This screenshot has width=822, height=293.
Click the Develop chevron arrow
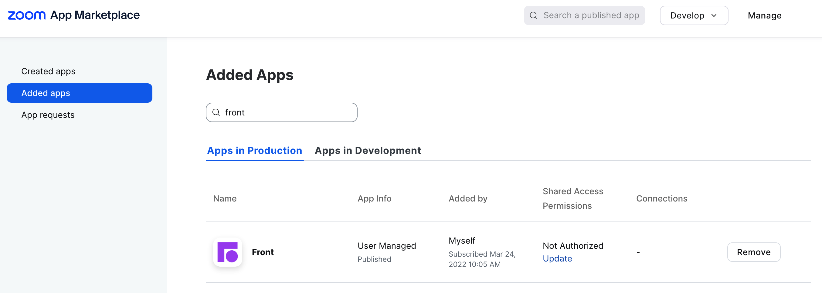click(714, 15)
